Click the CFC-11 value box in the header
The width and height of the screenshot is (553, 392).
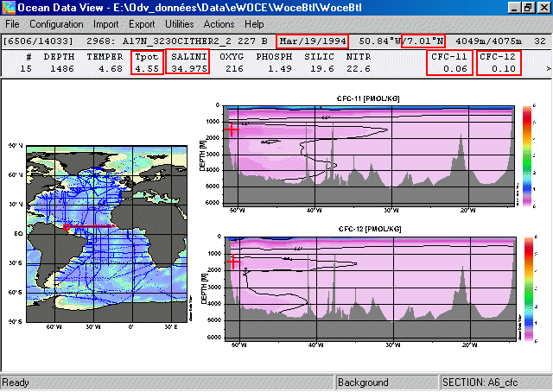[451, 62]
